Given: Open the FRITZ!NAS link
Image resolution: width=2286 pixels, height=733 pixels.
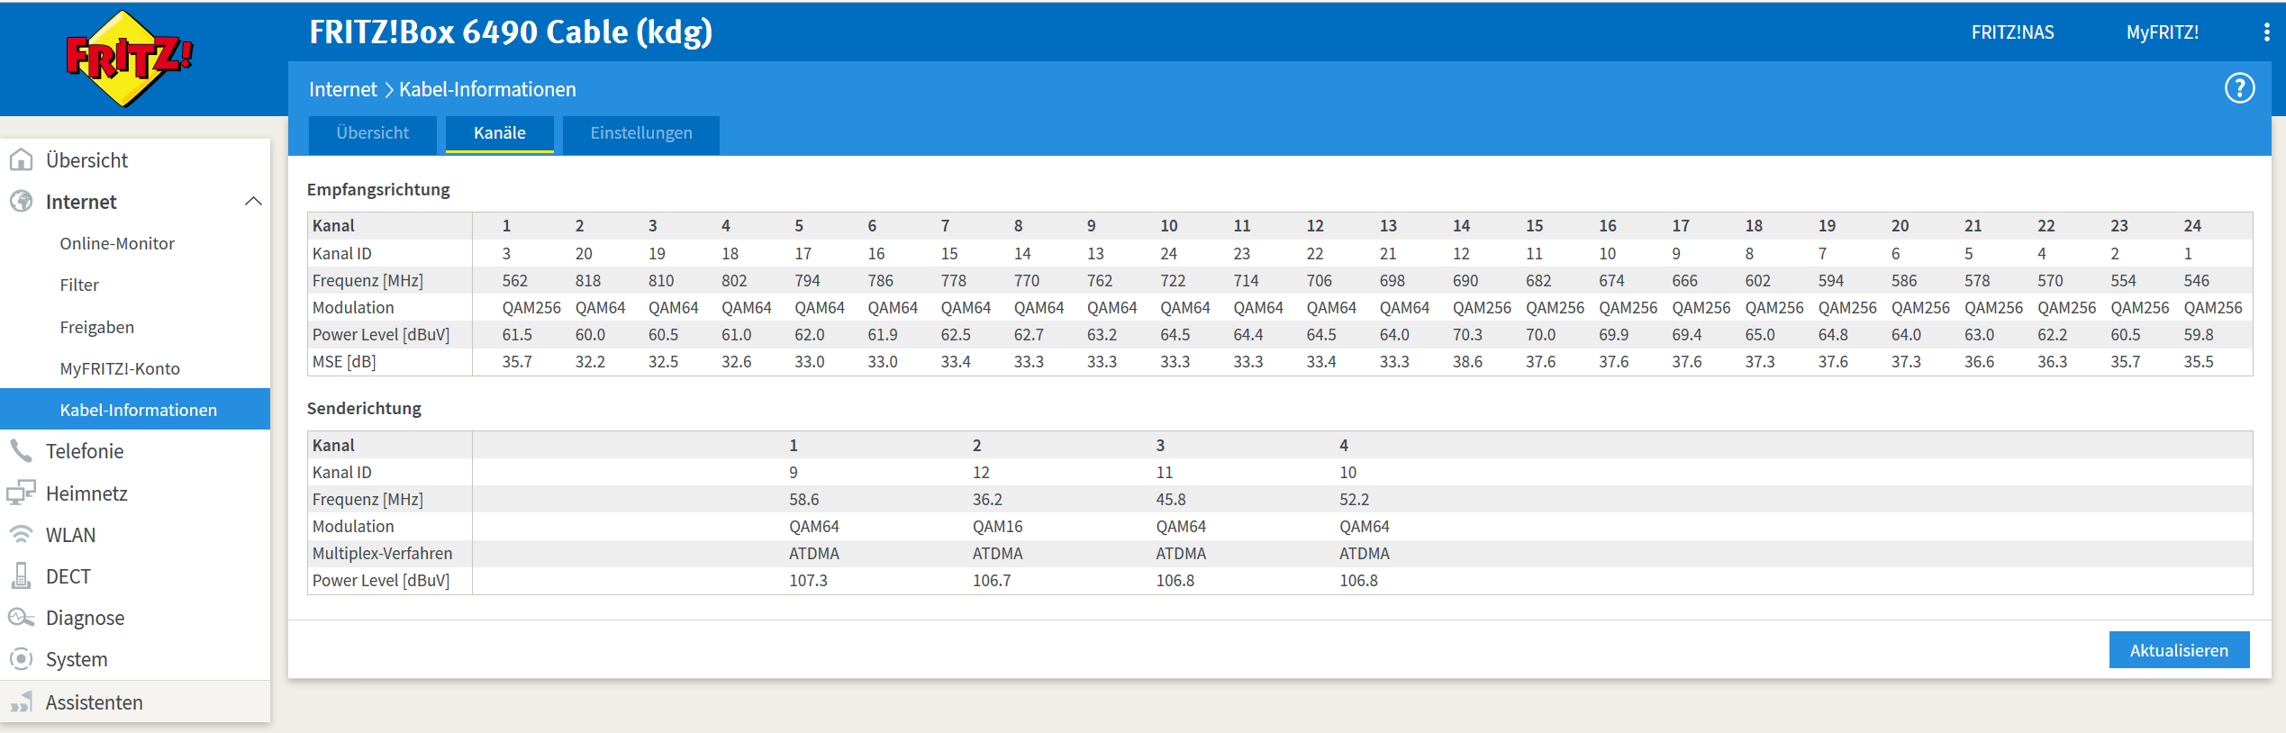Looking at the screenshot, I should tap(2012, 32).
